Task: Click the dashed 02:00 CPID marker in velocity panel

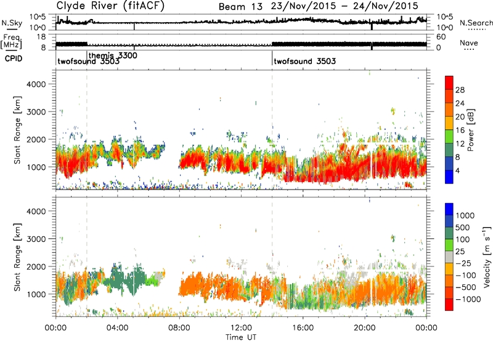Action: click(x=87, y=257)
